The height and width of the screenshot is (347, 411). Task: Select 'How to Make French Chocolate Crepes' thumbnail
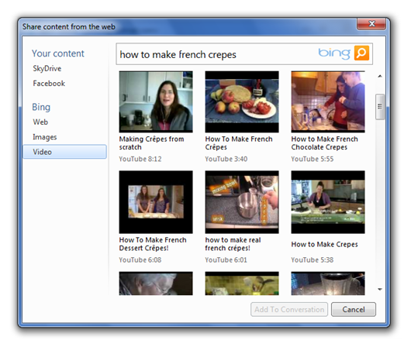coord(328,101)
